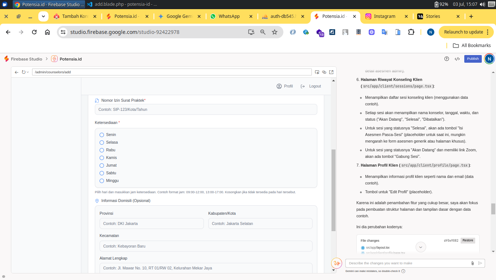
Task: Click the Restore button for the file changes
Action: click(x=468, y=241)
